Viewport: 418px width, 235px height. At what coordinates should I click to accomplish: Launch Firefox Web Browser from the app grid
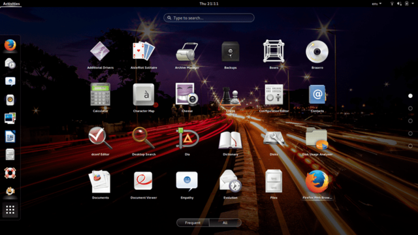pos(317,181)
